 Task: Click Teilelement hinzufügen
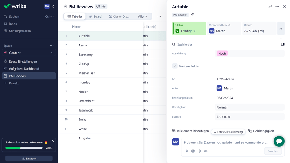point(191,131)
